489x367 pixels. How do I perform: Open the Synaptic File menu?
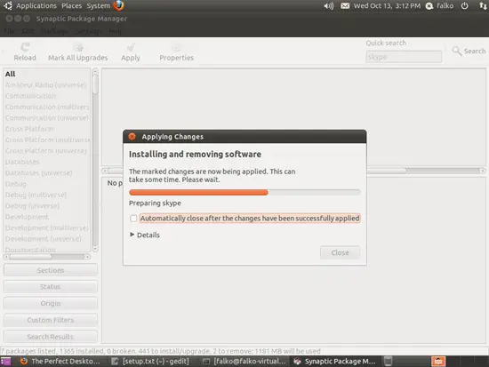[10, 31]
